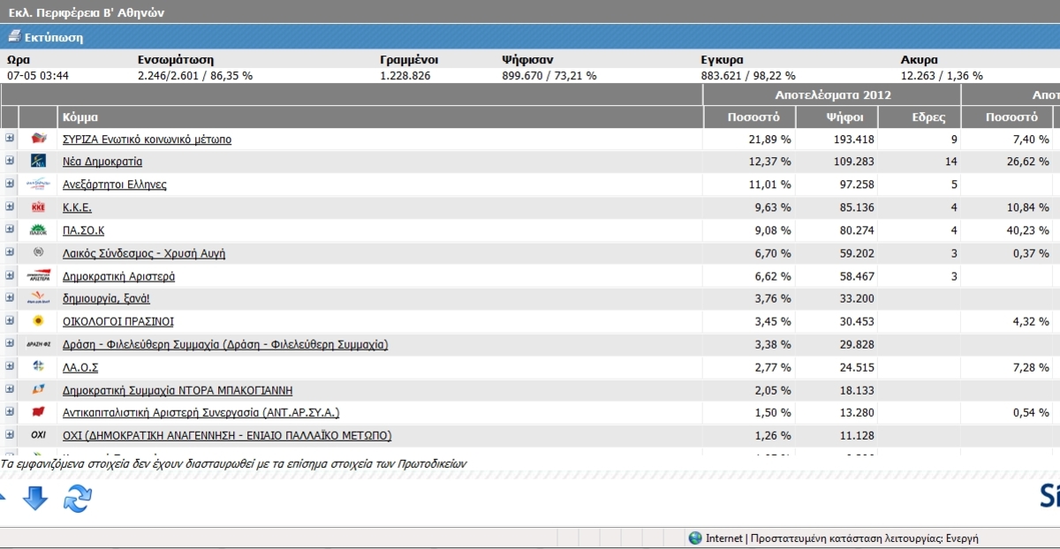Image resolution: width=1060 pixels, height=549 pixels.
Task: Click the blue refresh arrows icon
Action: (78, 499)
